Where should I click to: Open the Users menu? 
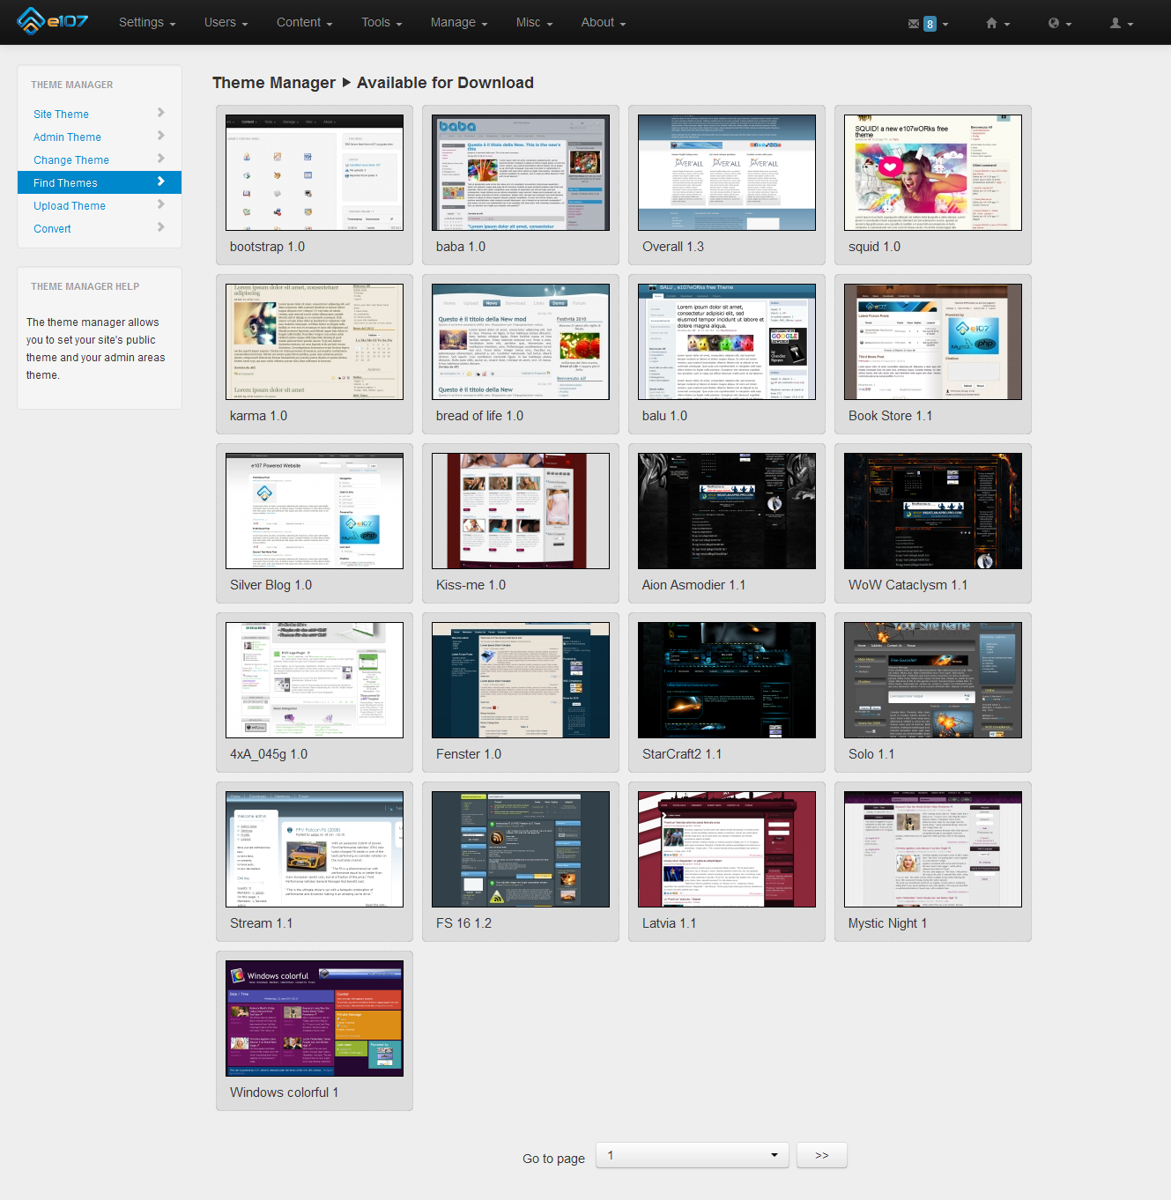(226, 22)
